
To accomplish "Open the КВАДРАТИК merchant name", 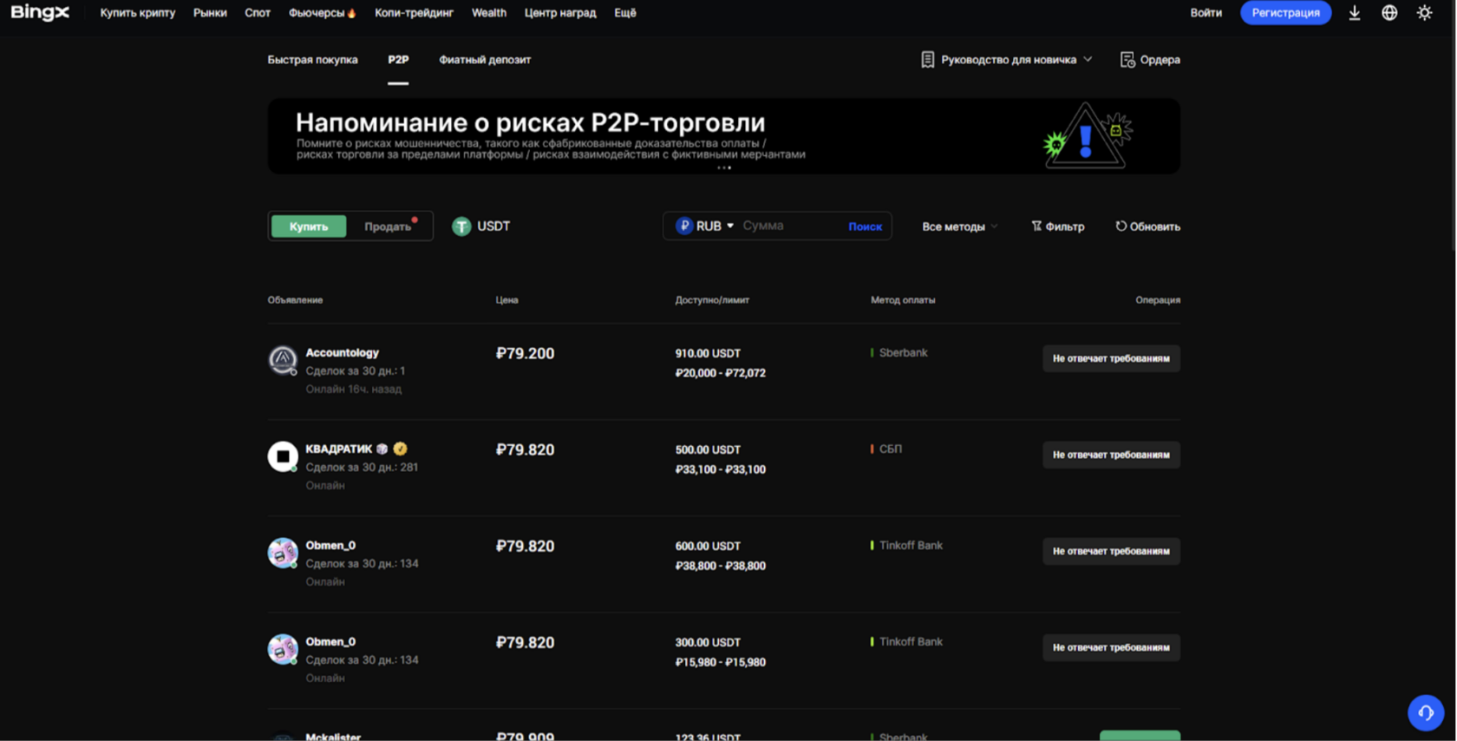I will (338, 449).
